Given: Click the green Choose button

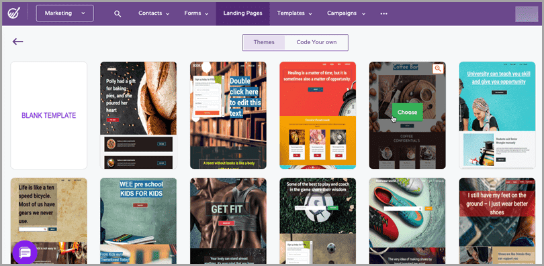Looking at the screenshot, I should click(407, 112).
